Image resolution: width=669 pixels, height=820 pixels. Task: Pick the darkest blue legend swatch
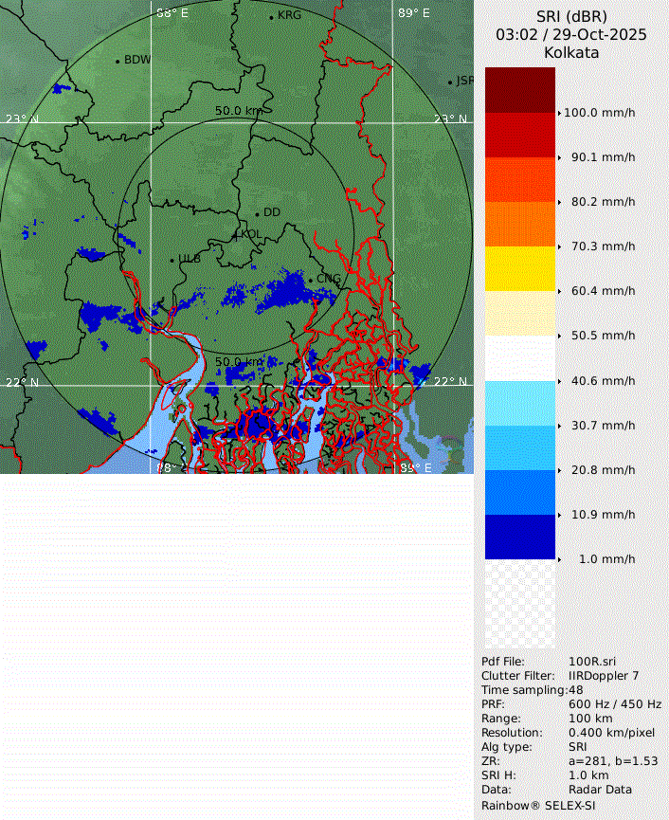519,537
